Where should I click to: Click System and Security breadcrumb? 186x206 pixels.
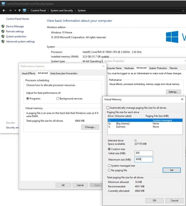pos(62,11)
